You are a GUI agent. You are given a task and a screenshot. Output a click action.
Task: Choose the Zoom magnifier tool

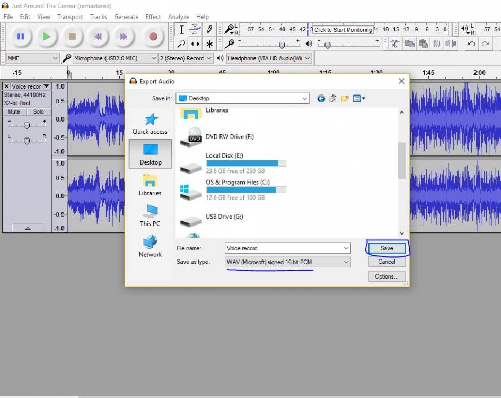tap(181, 44)
